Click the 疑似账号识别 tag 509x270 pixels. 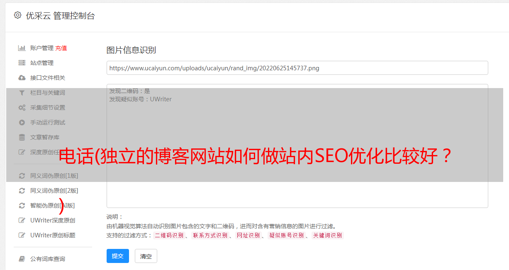[x=286, y=235]
